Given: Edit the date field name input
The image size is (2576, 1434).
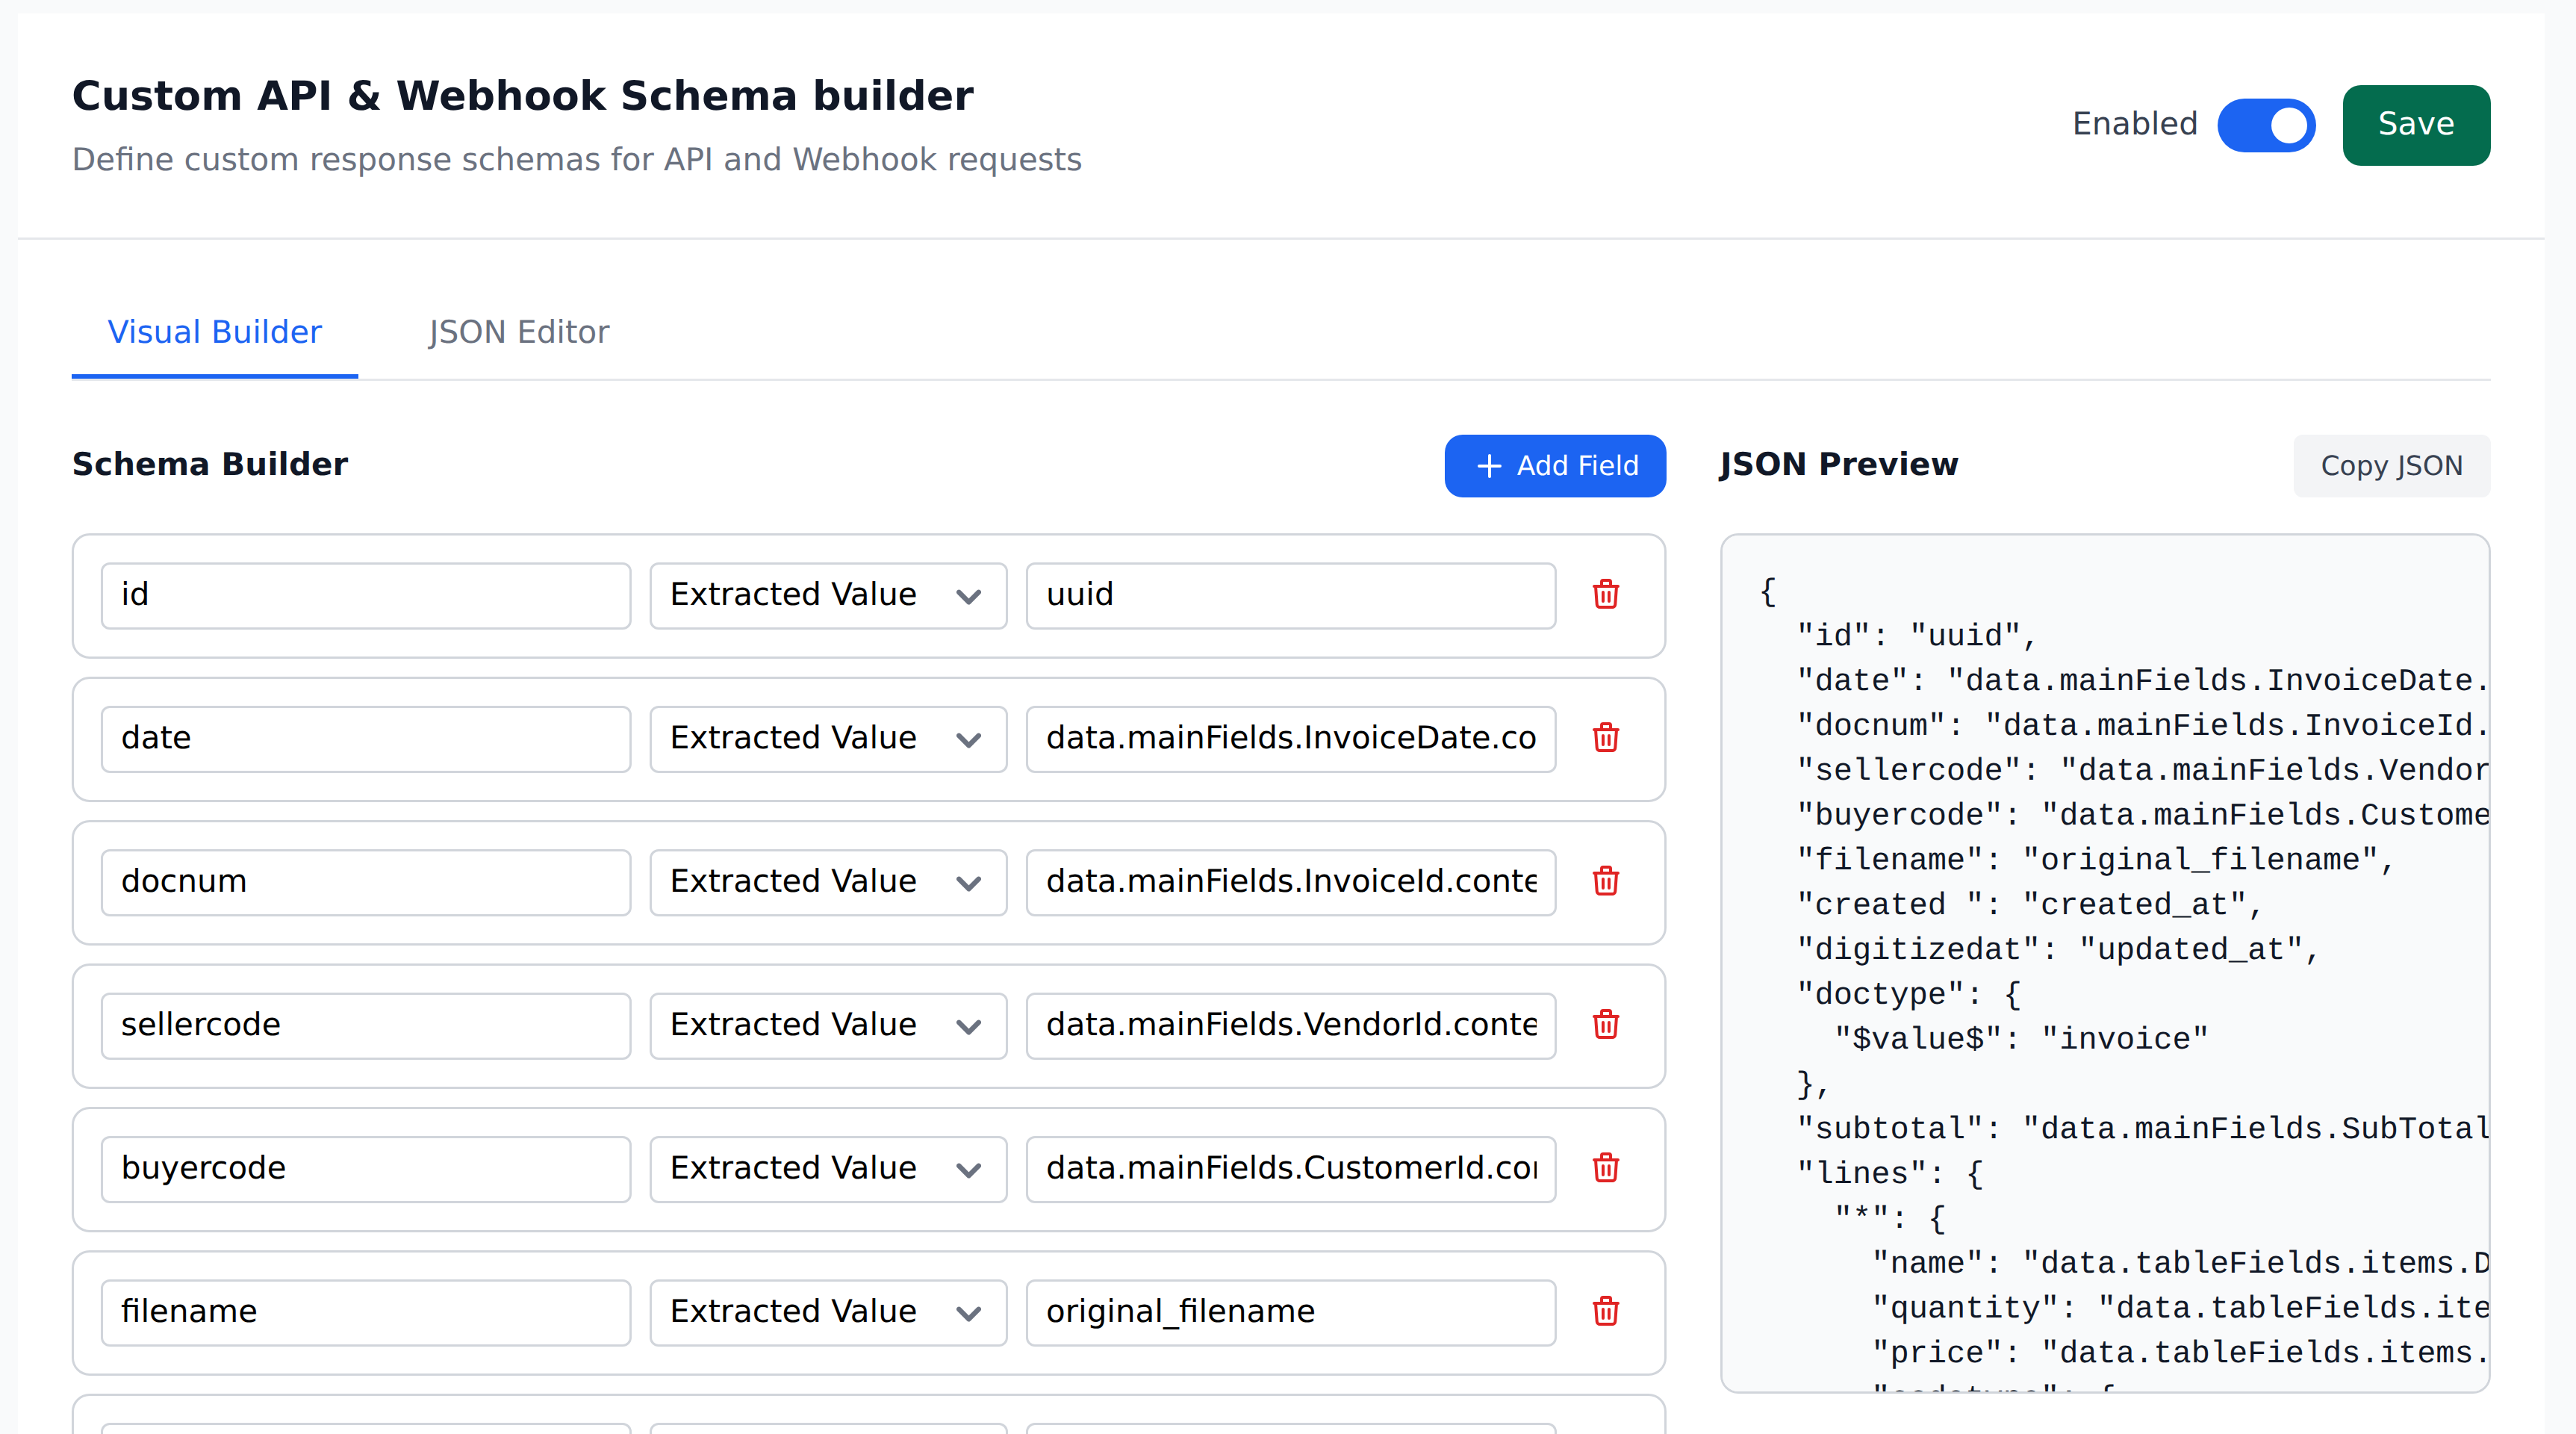Looking at the screenshot, I should coord(366,739).
